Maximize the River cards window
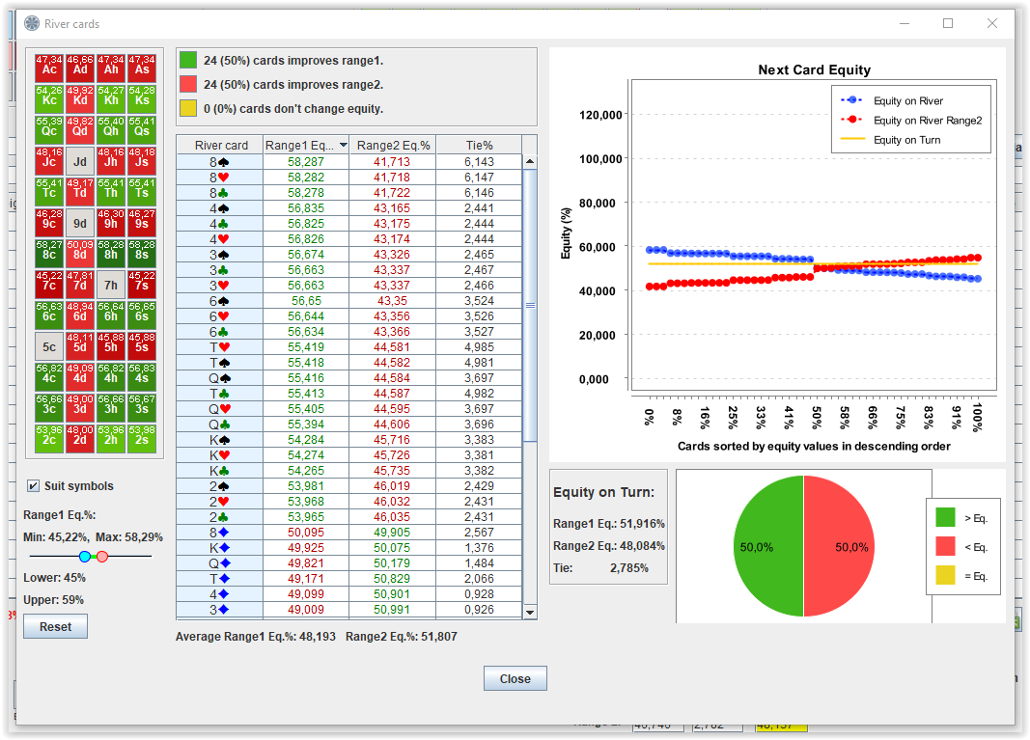Image resolution: width=1030 pixels, height=740 pixels. click(948, 24)
